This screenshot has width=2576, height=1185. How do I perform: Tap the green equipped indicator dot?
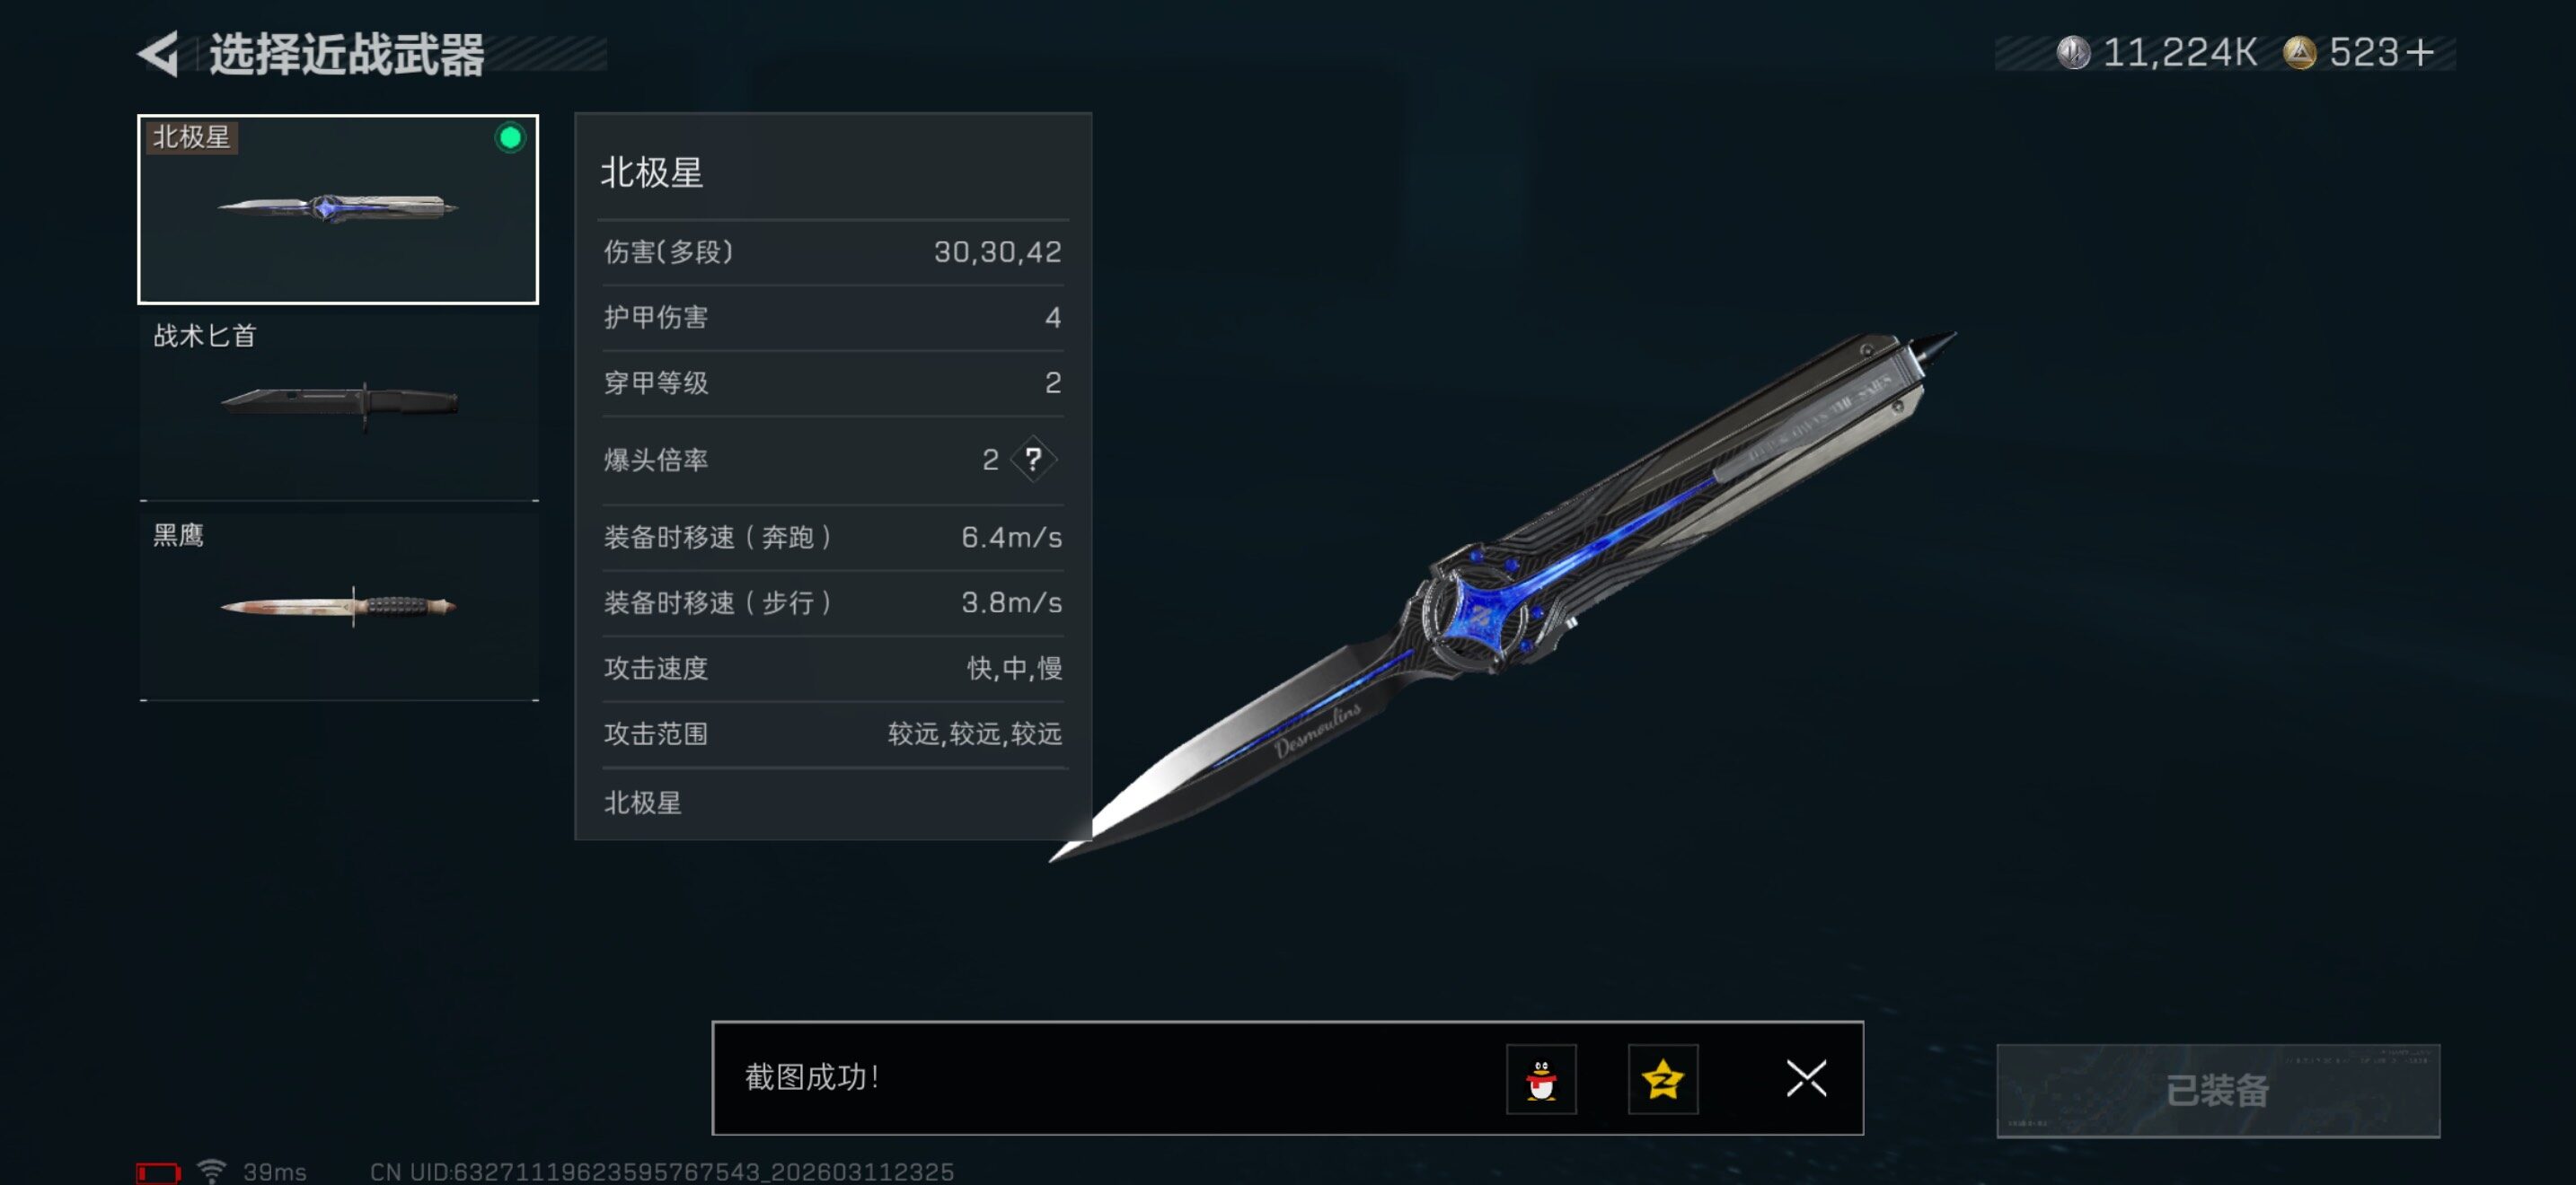(510, 138)
